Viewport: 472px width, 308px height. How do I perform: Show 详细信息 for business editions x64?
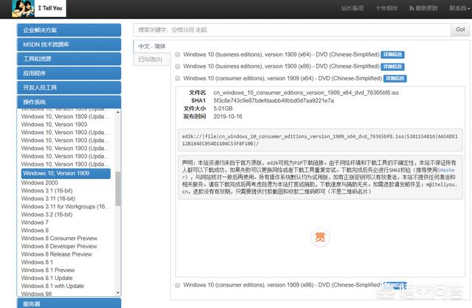pyautogui.click(x=392, y=55)
